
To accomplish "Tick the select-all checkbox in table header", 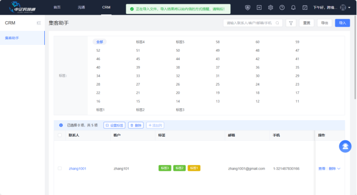I will [60, 135].
